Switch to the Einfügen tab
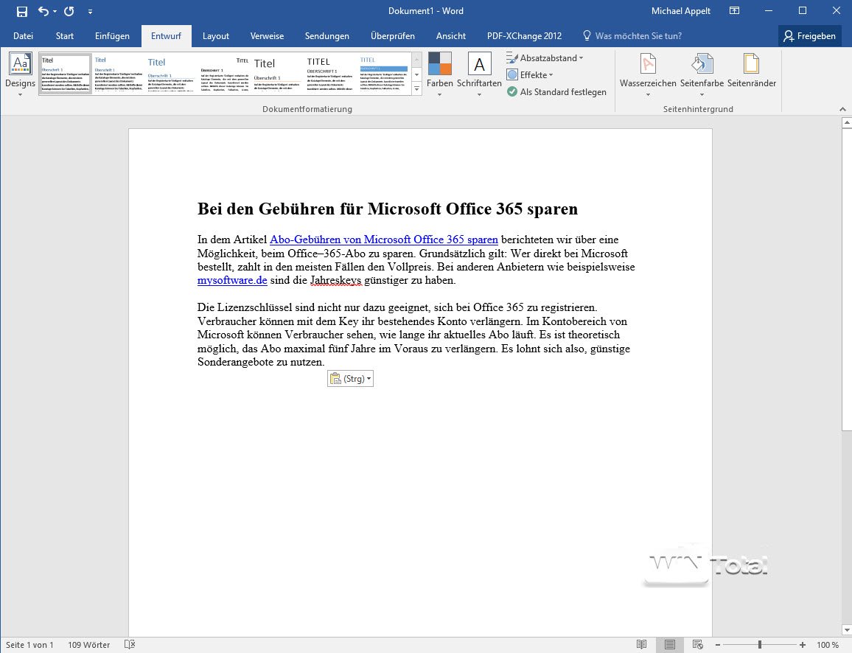This screenshot has height=653, width=852. [x=112, y=36]
